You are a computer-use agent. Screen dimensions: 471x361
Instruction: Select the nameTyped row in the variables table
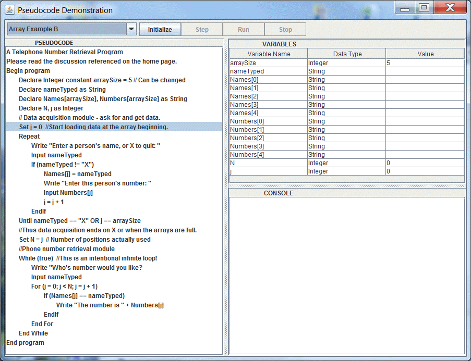(269, 71)
